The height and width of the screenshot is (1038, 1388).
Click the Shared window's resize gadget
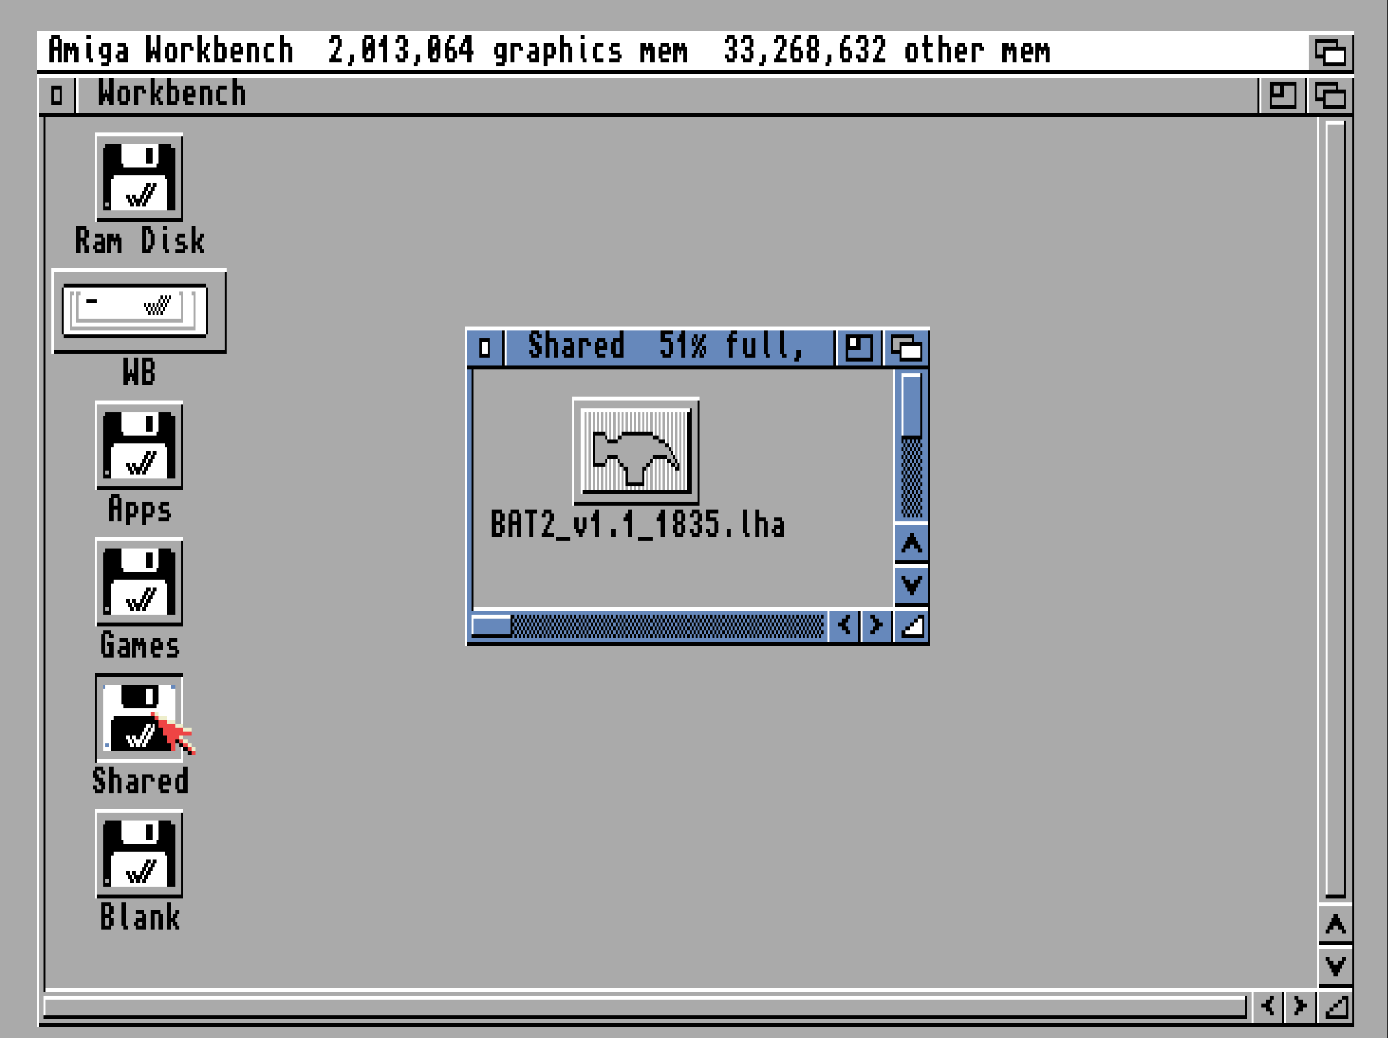(912, 626)
